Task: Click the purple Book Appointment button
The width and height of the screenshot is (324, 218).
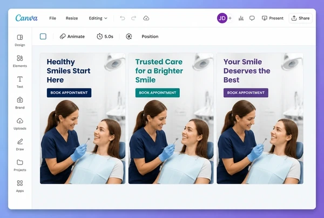Action: pyautogui.click(x=246, y=93)
